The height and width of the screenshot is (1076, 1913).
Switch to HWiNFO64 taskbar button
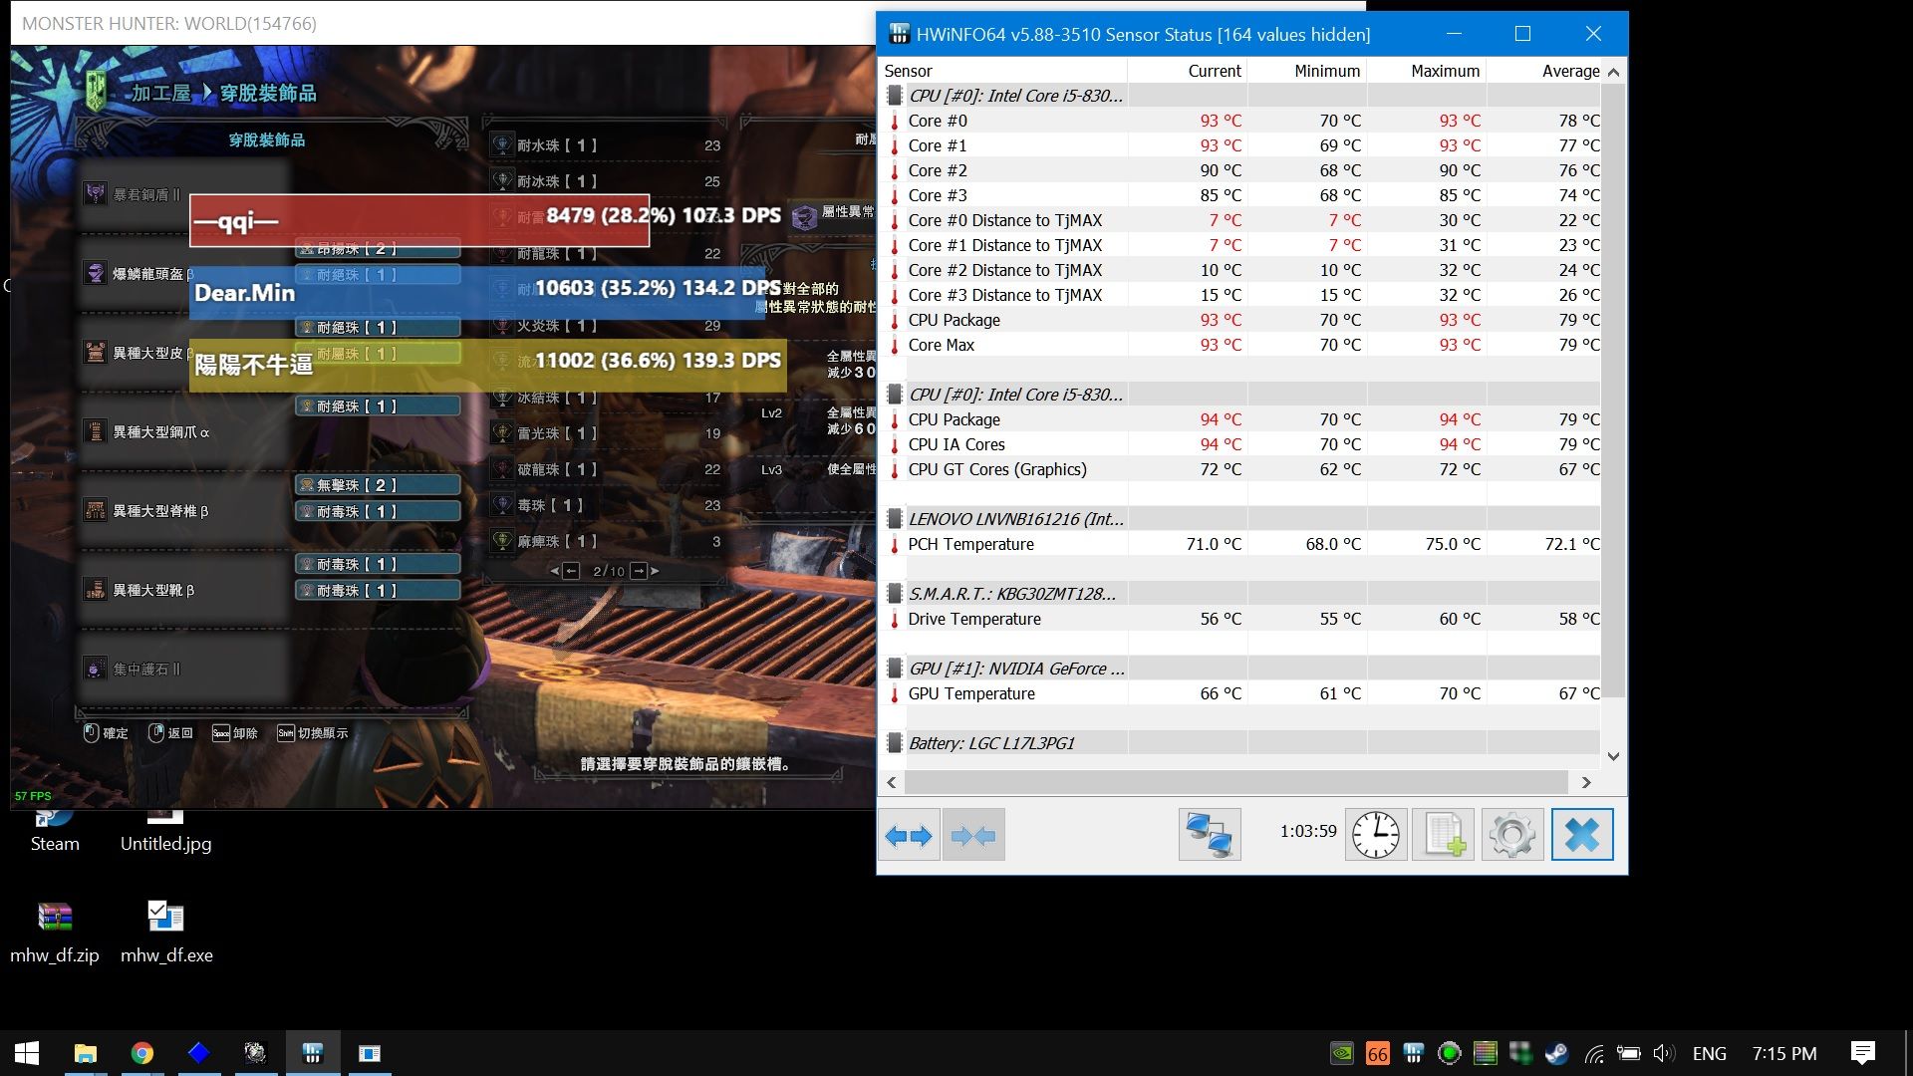click(313, 1053)
